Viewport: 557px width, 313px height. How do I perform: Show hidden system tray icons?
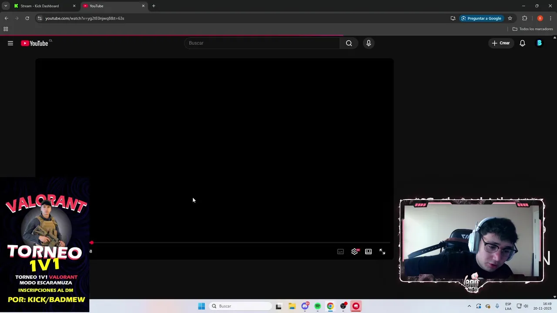(x=469, y=306)
